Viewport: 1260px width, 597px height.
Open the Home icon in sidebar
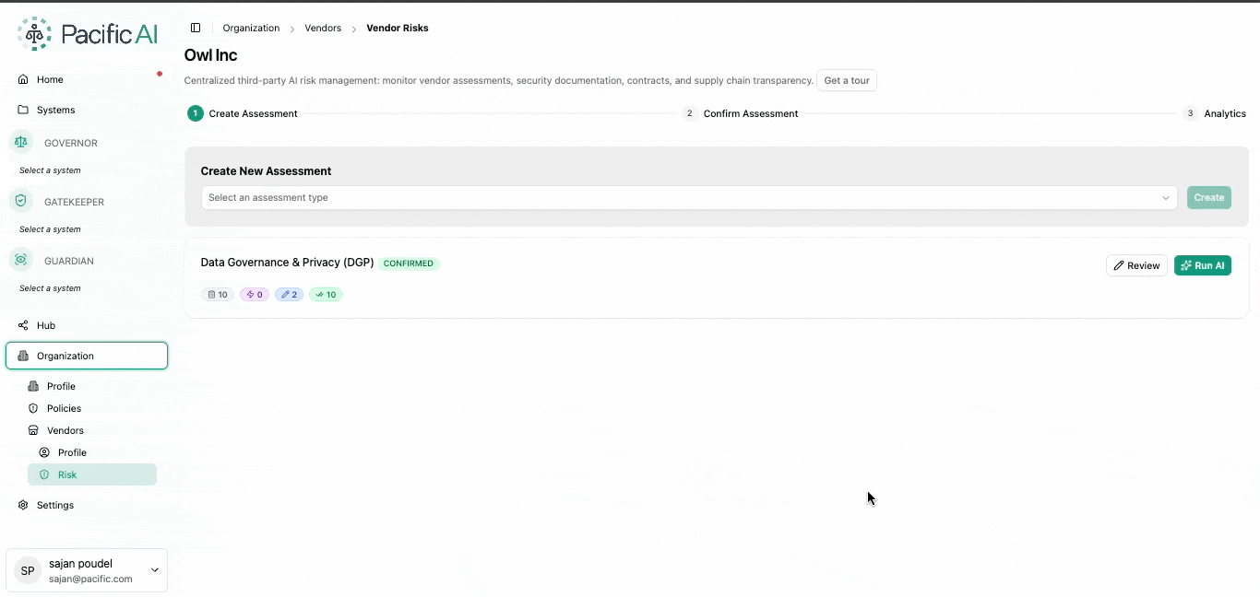23,79
